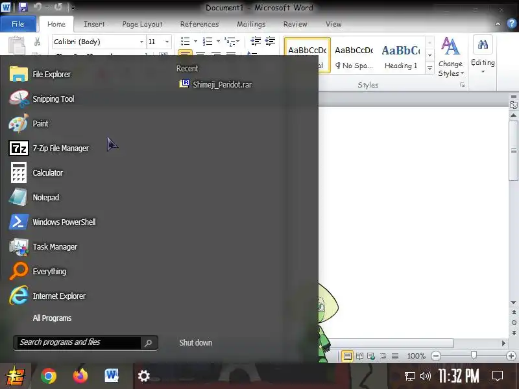
Task: Switch to Web Layout view
Action: click(371, 356)
